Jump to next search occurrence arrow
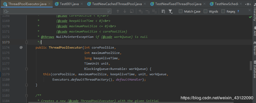256x103 pixels. pyautogui.click(x=125, y=11)
